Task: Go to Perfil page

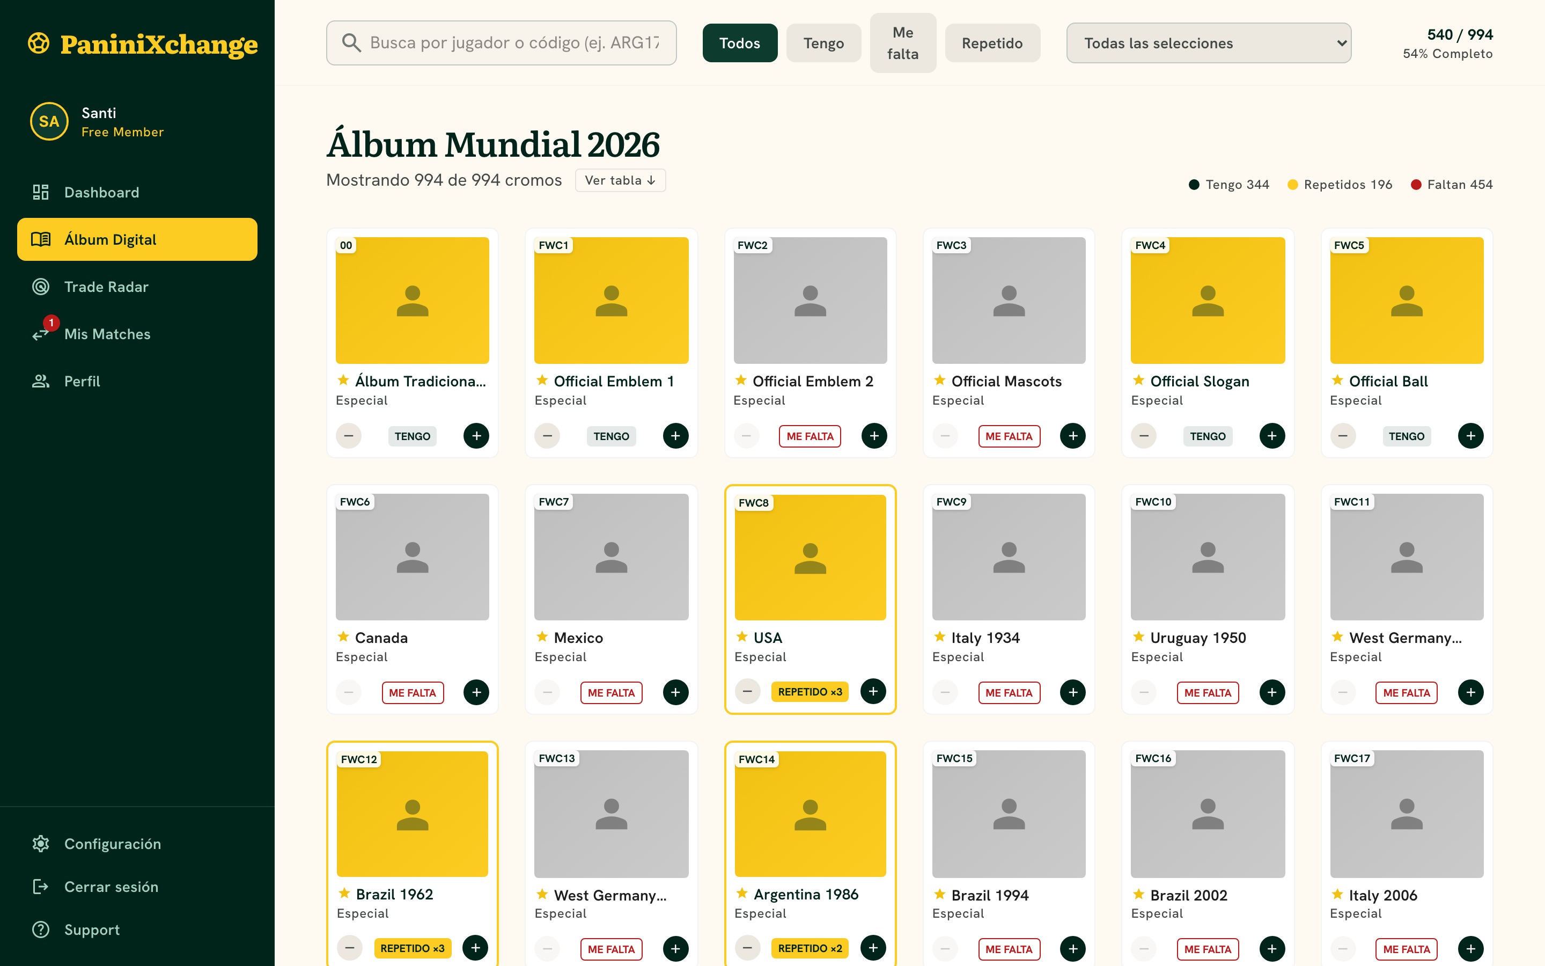Action: (x=137, y=382)
